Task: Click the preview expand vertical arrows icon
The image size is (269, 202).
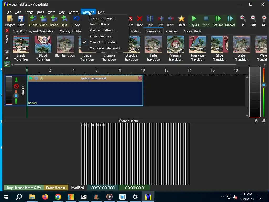Action: pos(264,120)
